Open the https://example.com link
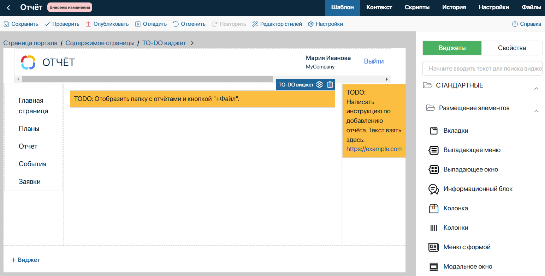 tap(374, 149)
